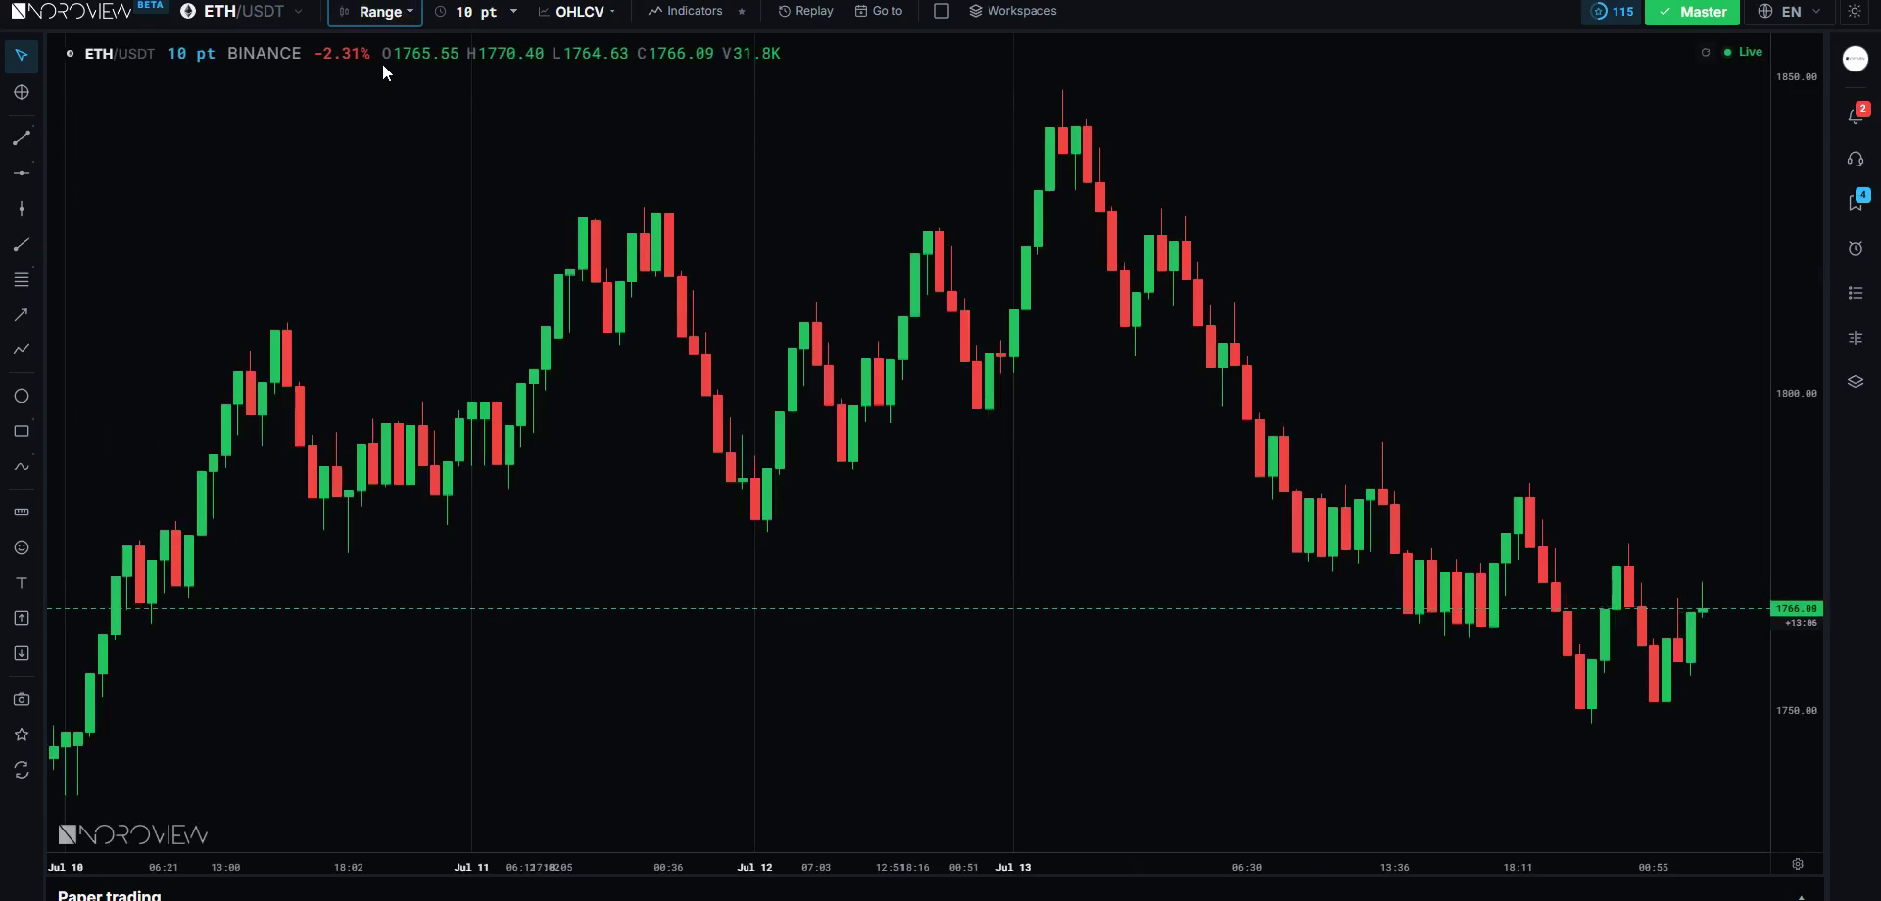Take a chart snapshot with camera icon

pos(22,699)
